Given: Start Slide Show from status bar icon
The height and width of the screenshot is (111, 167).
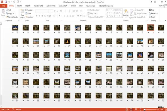Looking at the screenshot, I should tap(141, 109).
